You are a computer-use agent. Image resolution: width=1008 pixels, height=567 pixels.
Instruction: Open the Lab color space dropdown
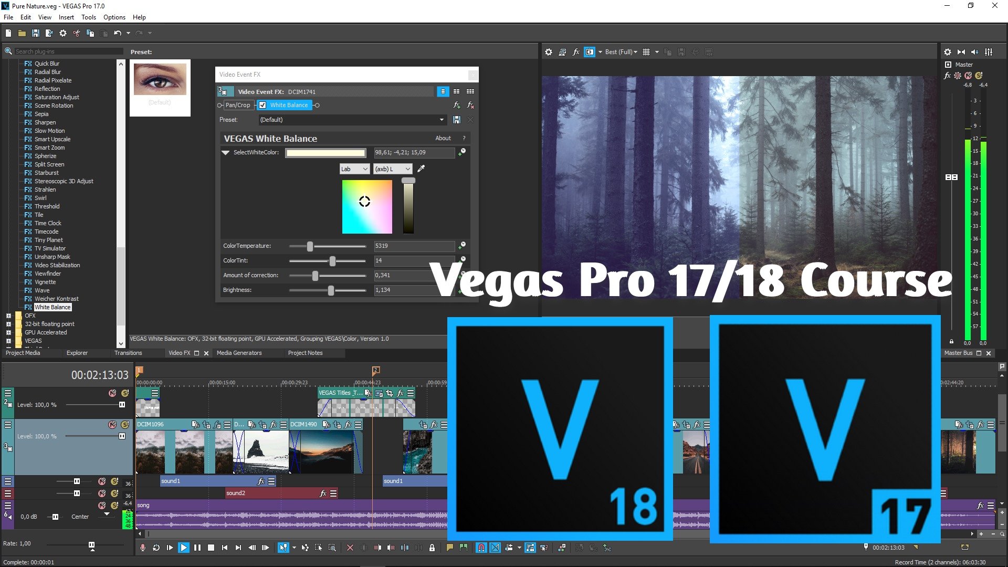click(354, 169)
